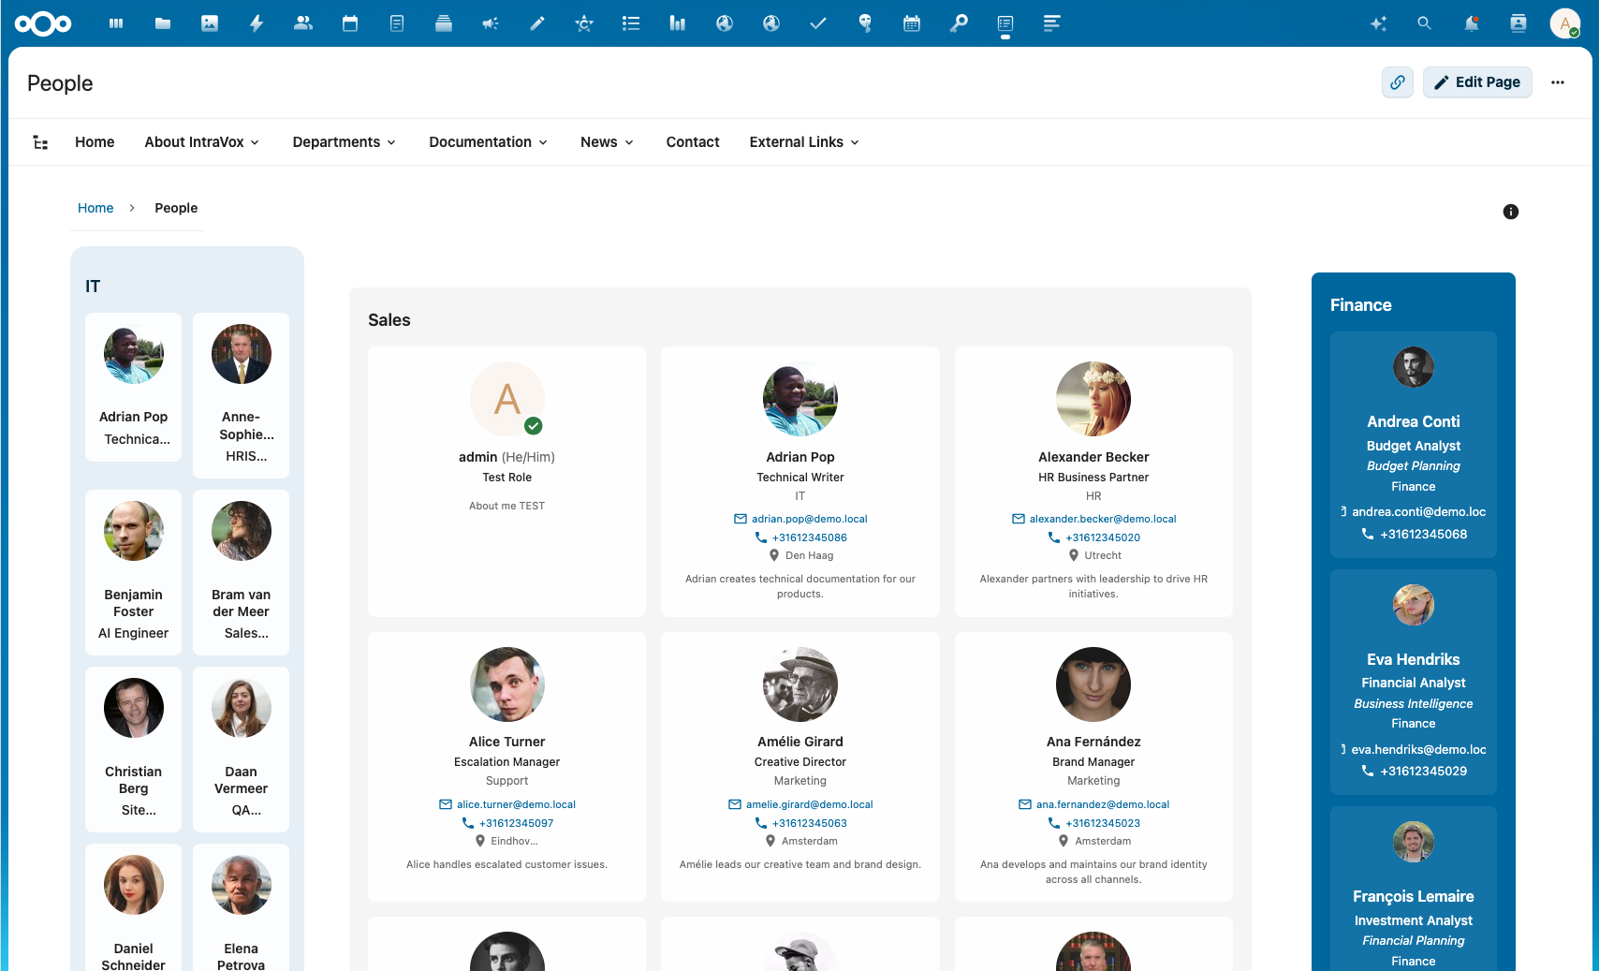The image size is (1599, 971).
Task: Open the Files app from the top bar
Action: coord(163,23)
